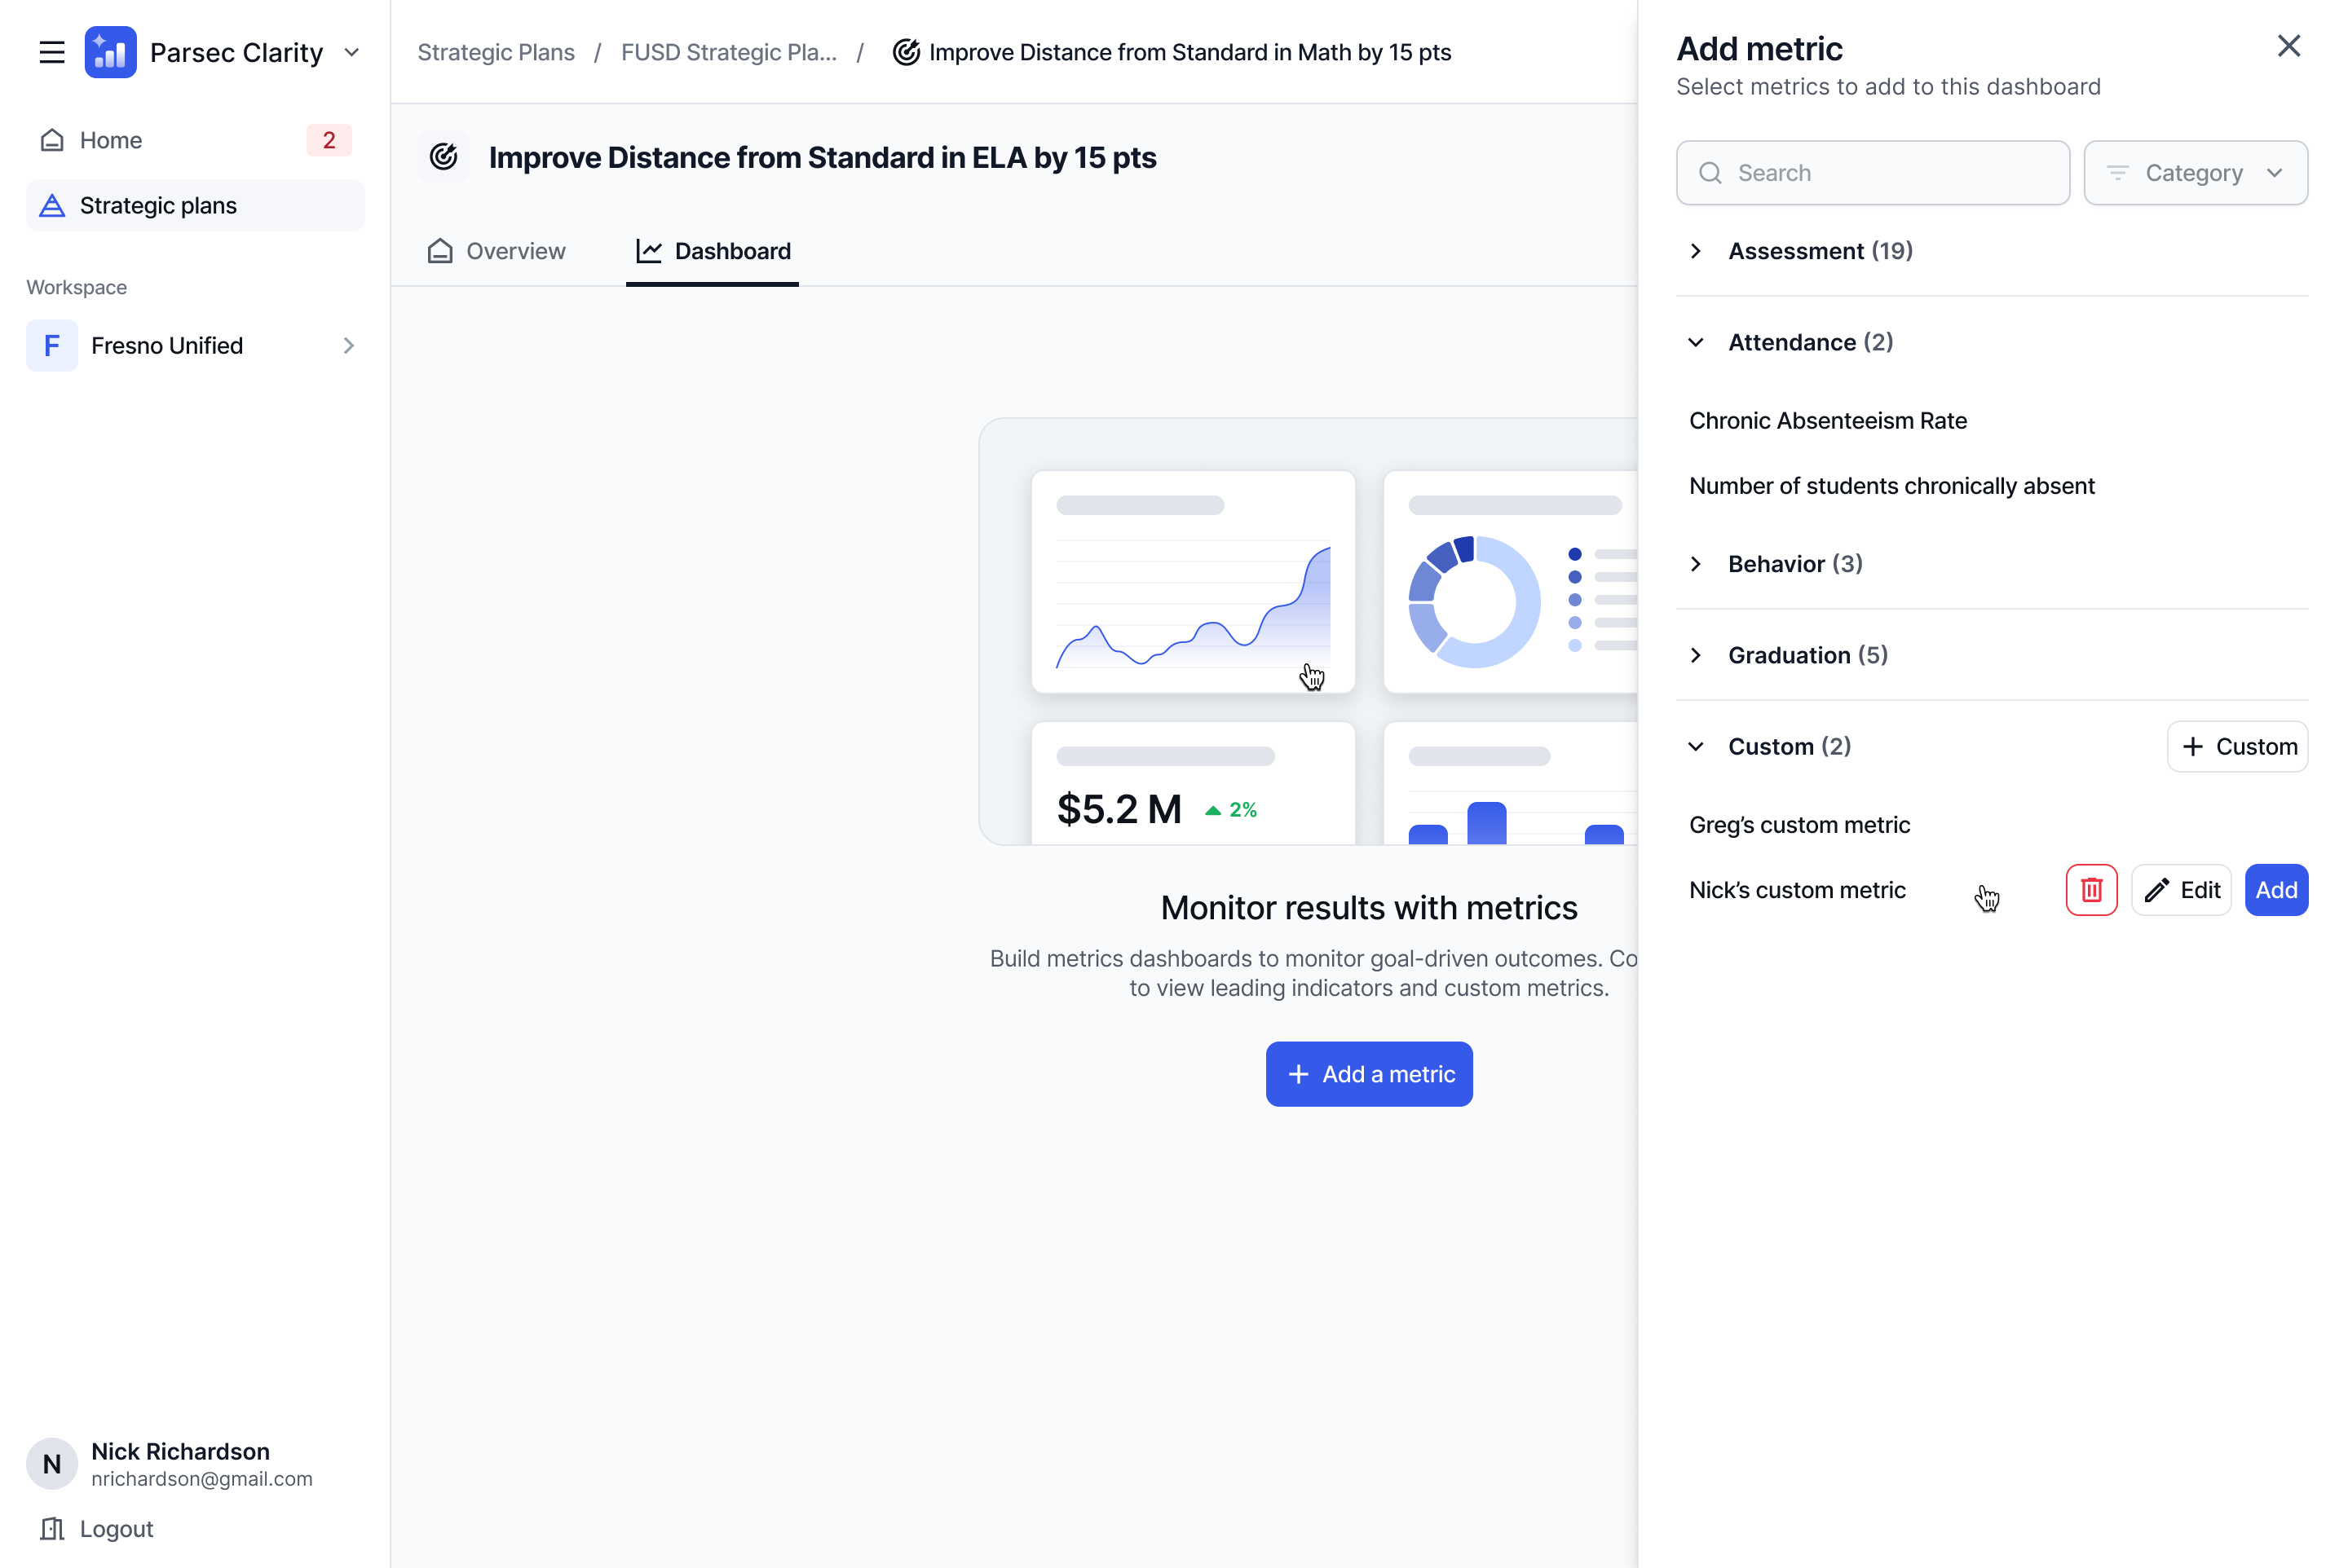The width and height of the screenshot is (2348, 1568).
Task: Open the Home page
Action: [110, 140]
